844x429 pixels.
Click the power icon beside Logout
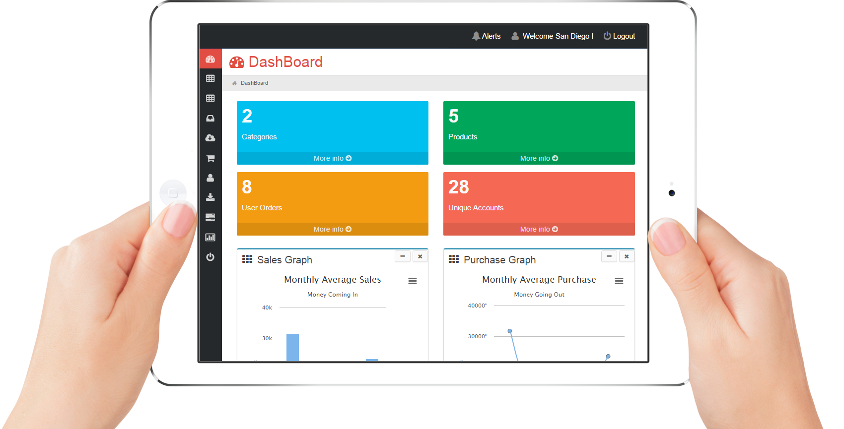(607, 36)
